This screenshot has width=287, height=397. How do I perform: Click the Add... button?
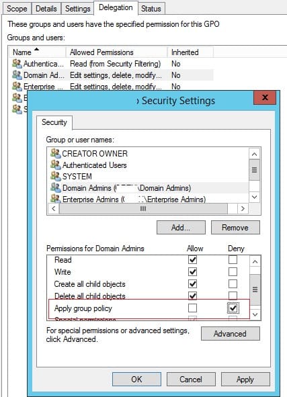pyautogui.click(x=181, y=227)
